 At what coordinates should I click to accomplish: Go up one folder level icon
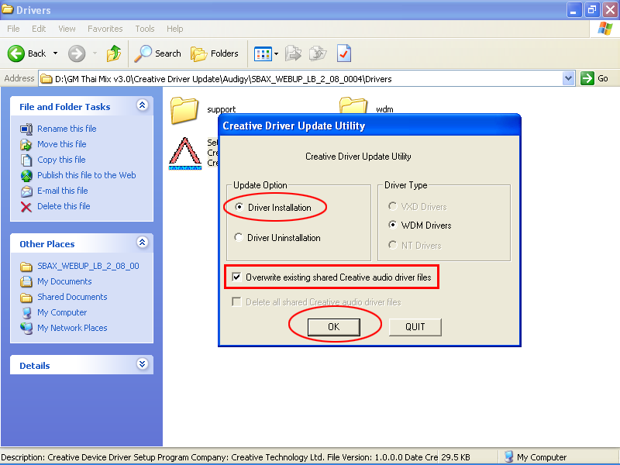[x=114, y=53]
